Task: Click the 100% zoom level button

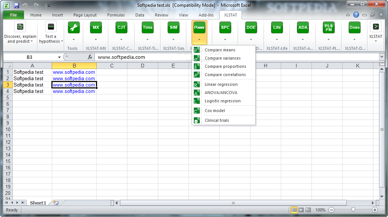Action: [x=320, y=210]
